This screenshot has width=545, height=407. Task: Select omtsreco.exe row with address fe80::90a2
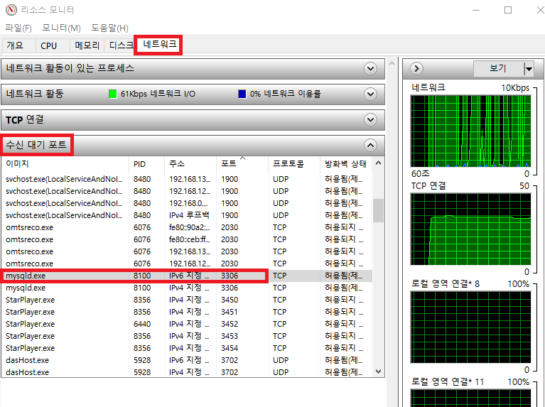point(187,227)
